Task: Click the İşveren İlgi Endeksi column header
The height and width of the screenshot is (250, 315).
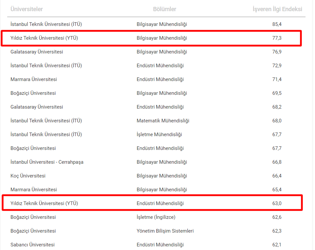Action: [277, 9]
